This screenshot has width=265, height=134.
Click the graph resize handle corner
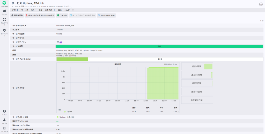point(178,112)
